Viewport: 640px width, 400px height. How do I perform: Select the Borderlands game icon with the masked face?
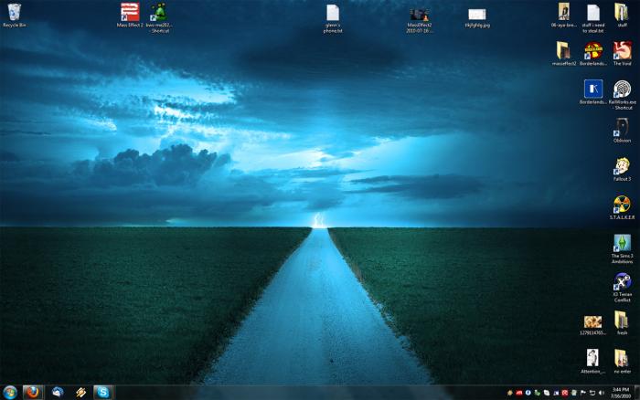[x=592, y=50]
